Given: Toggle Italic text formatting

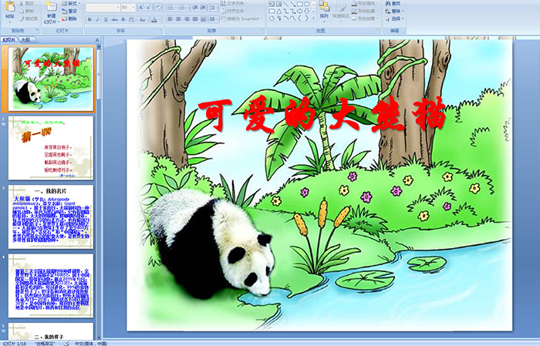Looking at the screenshot, I should [x=96, y=18].
